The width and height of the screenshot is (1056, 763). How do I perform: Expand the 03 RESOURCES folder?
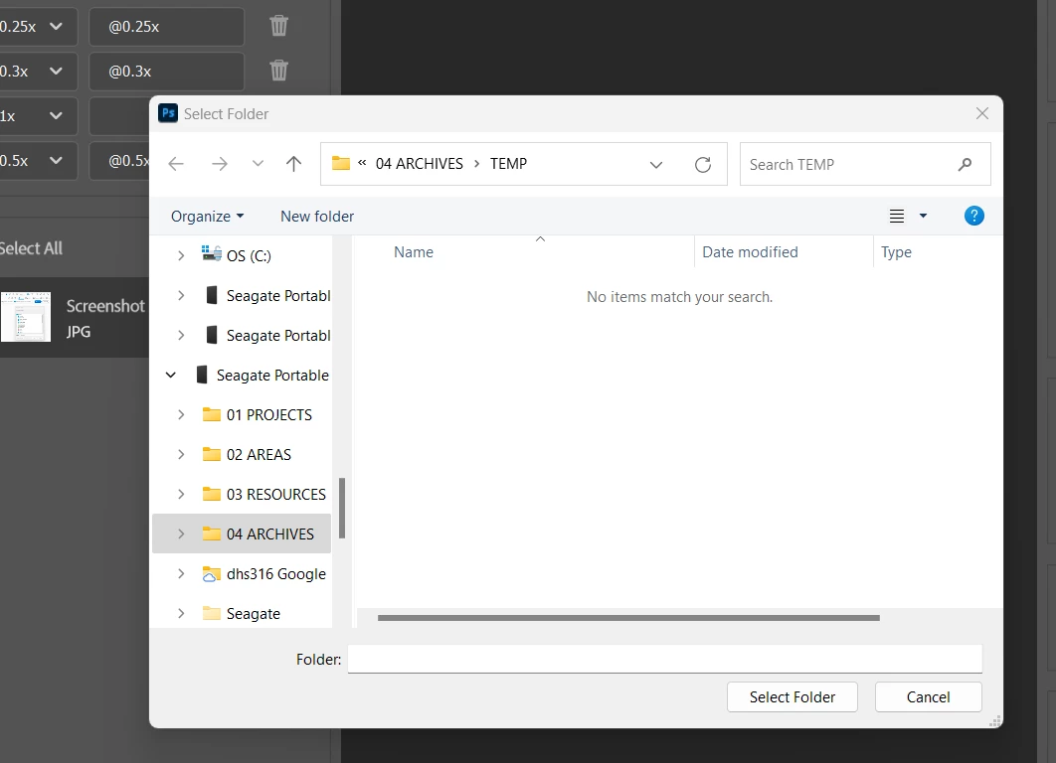(181, 494)
